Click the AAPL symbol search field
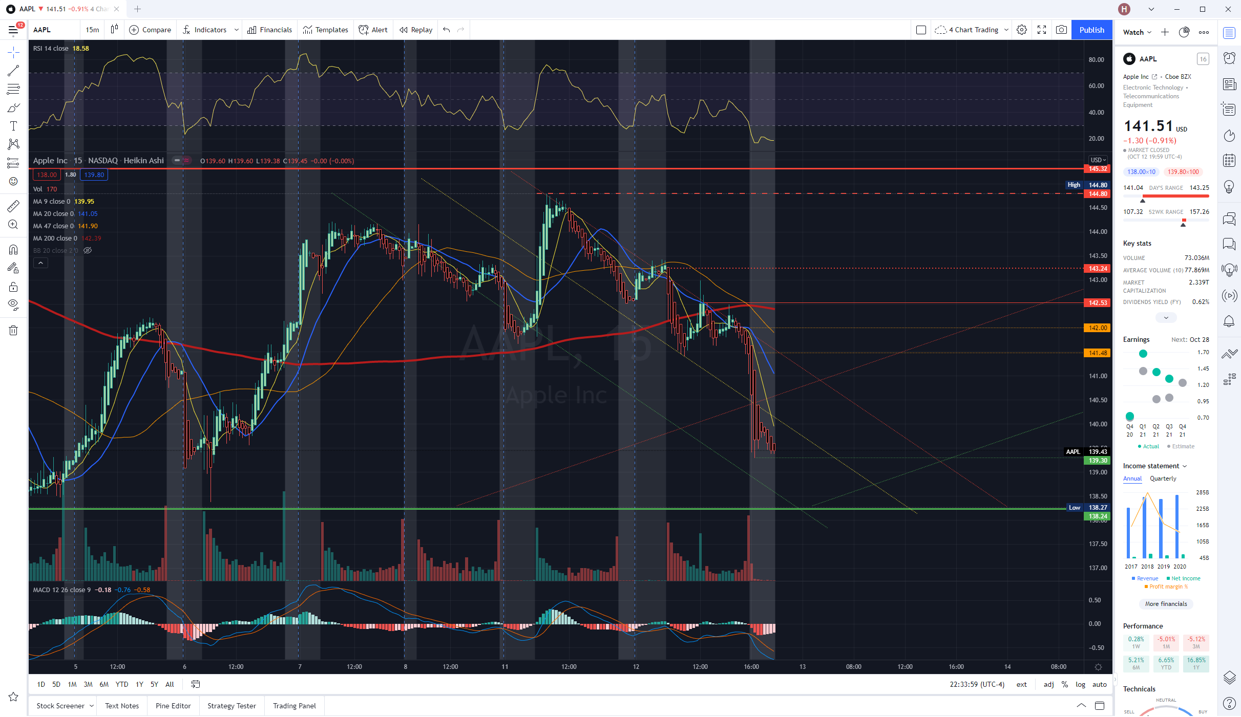Image resolution: width=1241 pixels, height=717 pixels. pyautogui.click(x=54, y=30)
